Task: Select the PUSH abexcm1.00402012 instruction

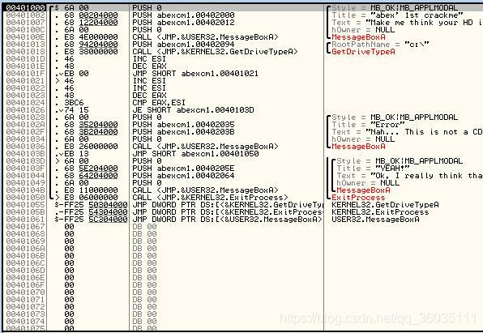Action: click(x=183, y=22)
